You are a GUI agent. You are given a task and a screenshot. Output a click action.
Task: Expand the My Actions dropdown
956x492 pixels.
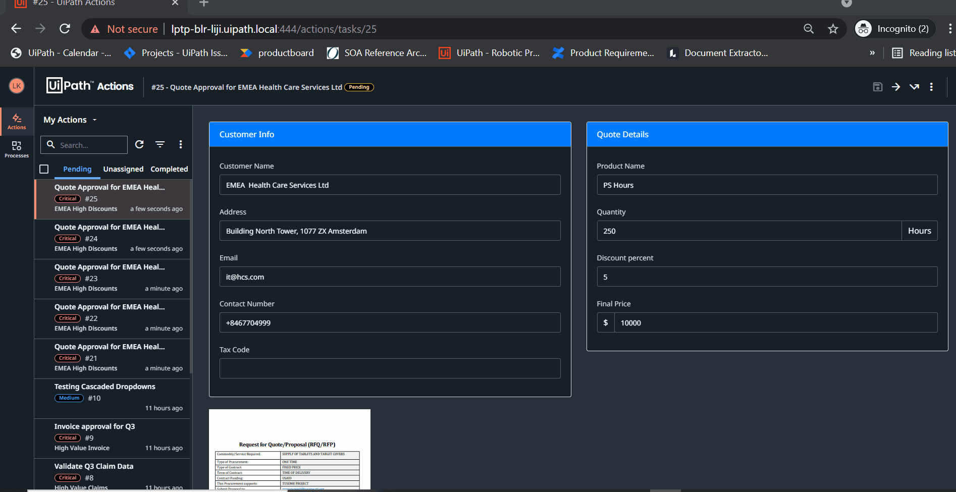pyautogui.click(x=70, y=120)
